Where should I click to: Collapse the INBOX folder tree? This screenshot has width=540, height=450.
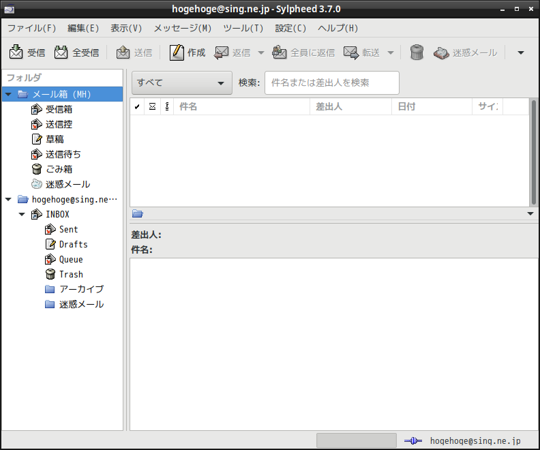tap(22, 214)
